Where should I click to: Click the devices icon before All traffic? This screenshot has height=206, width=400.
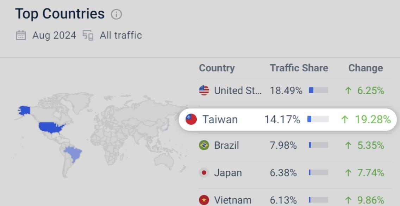(88, 35)
